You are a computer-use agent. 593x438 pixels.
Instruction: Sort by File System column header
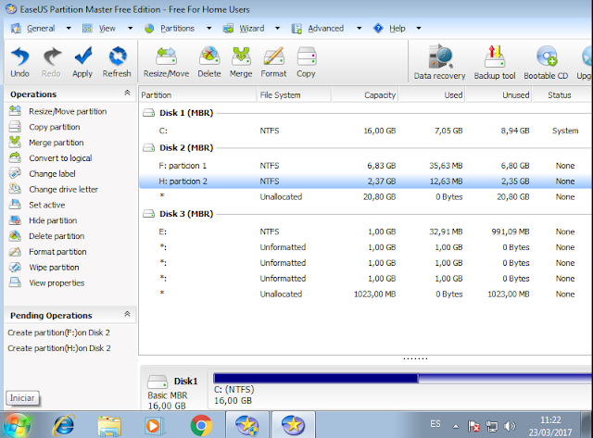(294, 94)
